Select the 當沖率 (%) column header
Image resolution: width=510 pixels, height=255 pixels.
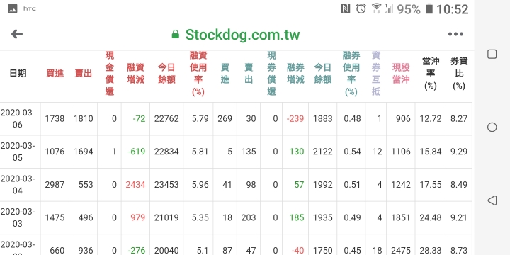coord(431,74)
